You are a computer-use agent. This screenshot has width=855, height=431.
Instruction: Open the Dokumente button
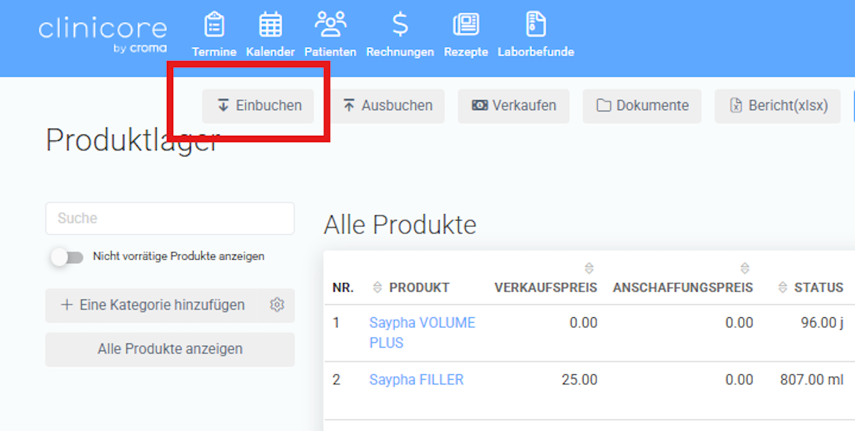tap(642, 106)
